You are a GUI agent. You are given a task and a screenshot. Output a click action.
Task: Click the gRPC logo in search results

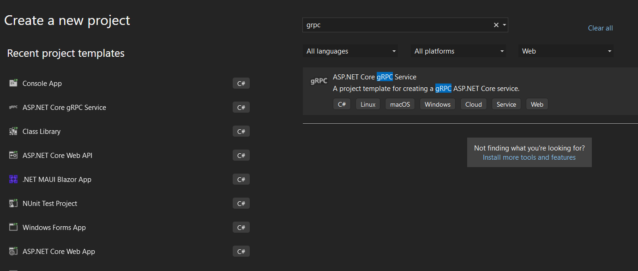coord(319,81)
